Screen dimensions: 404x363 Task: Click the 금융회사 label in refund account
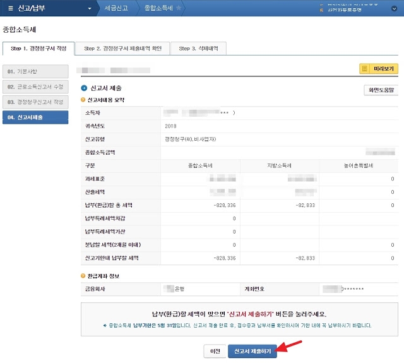point(95,289)
